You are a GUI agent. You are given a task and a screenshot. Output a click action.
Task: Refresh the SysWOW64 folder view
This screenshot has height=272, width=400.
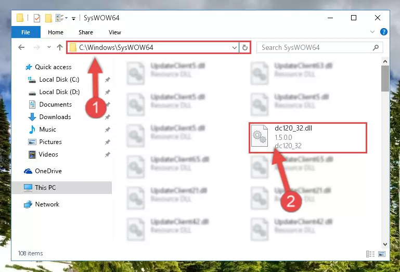[x=245, y=48]
